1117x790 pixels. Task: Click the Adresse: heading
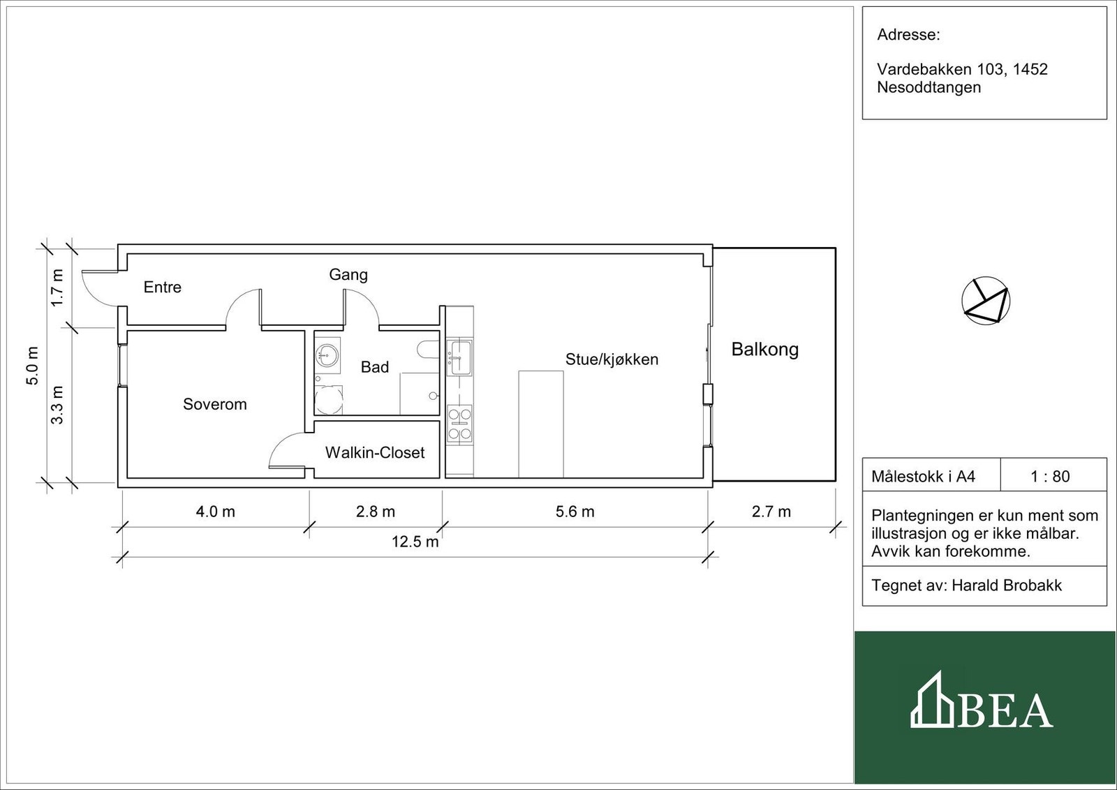908,35
